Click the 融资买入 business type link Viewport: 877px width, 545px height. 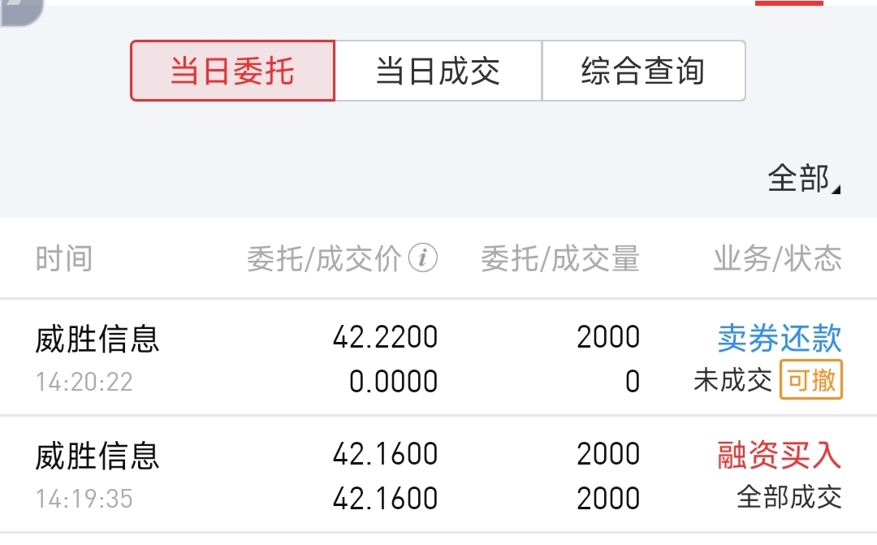tap(779, 455)
